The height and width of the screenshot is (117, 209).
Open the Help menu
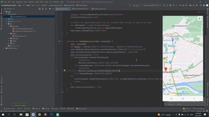[x=62, y=2]
